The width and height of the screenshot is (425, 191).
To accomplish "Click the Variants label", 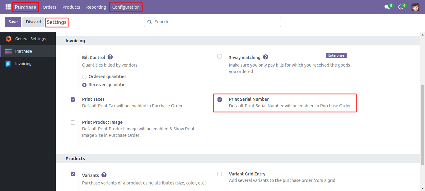I will click(x=91, y=175).
